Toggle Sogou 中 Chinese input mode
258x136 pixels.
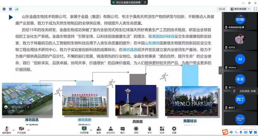[231, 132]
